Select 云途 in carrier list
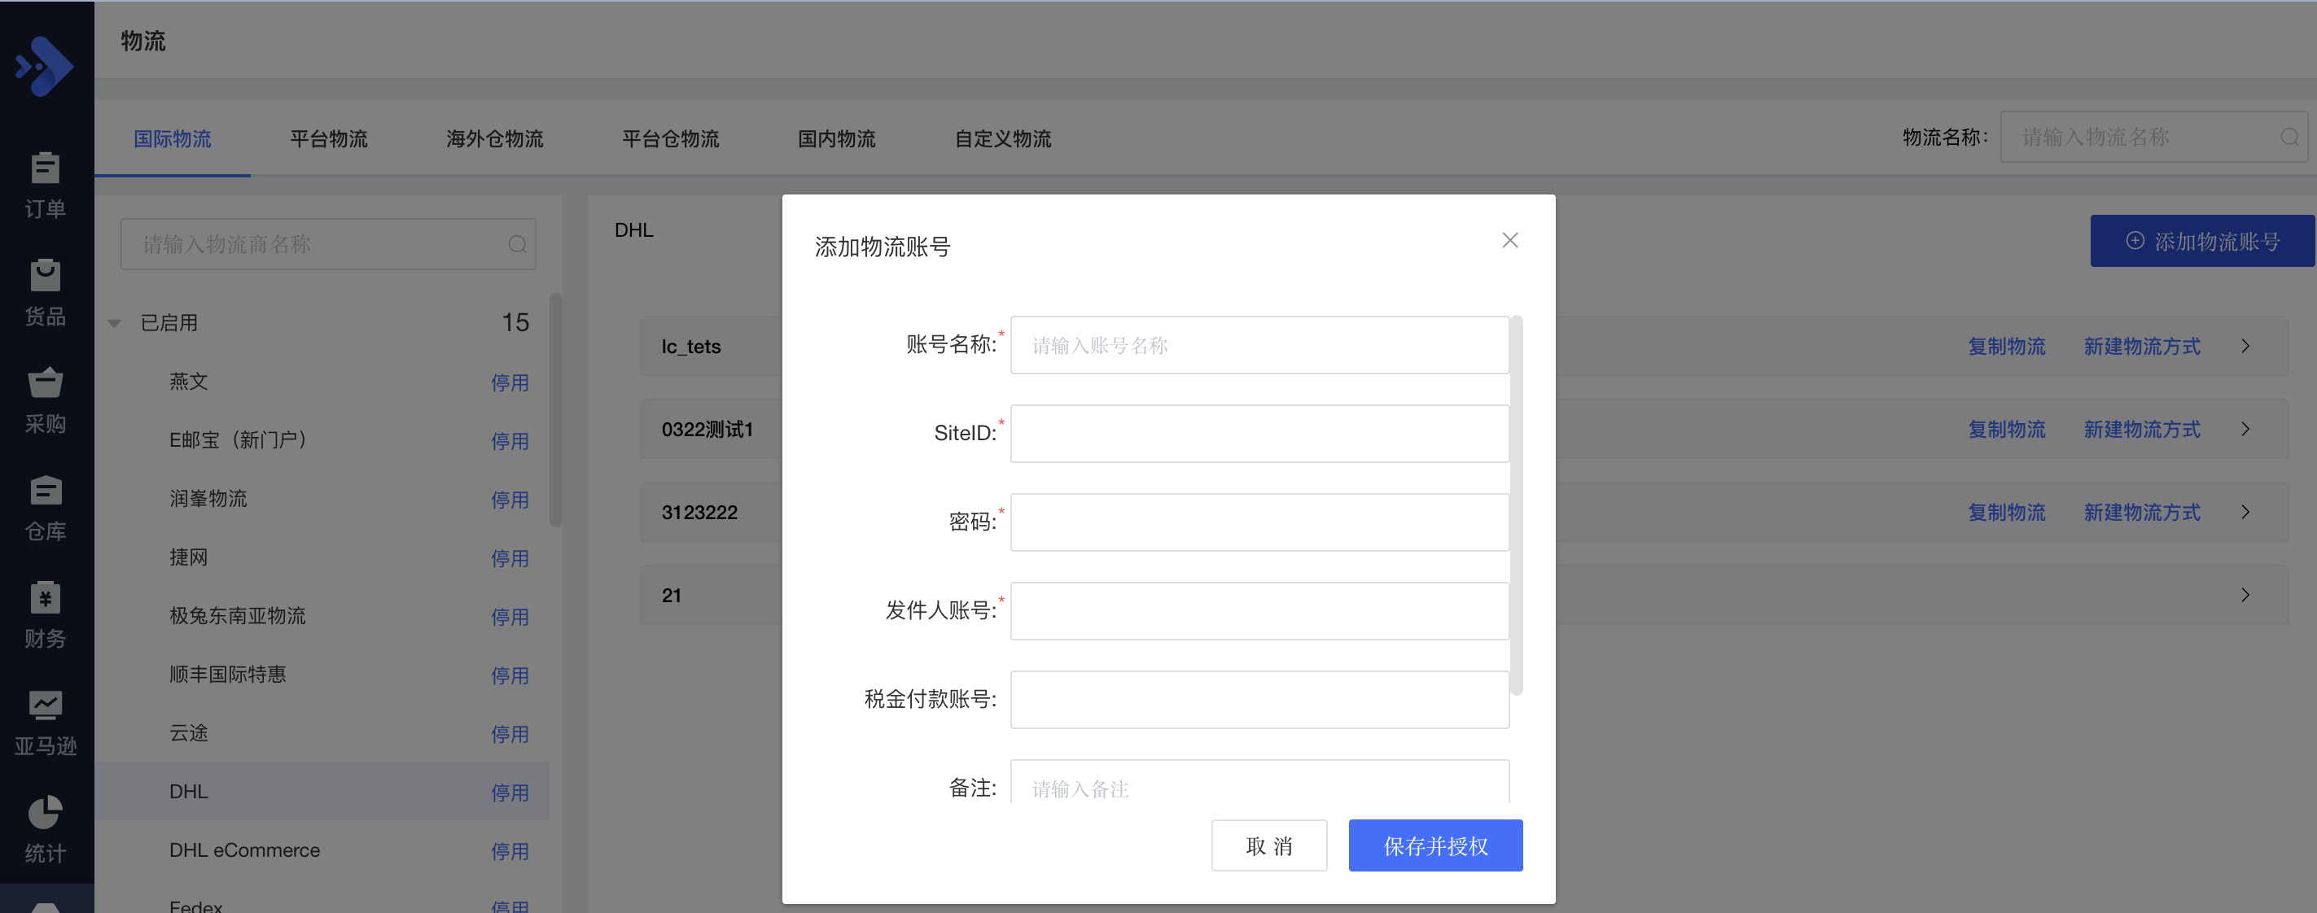The image size is (2317, 913). tap(188, 733)
